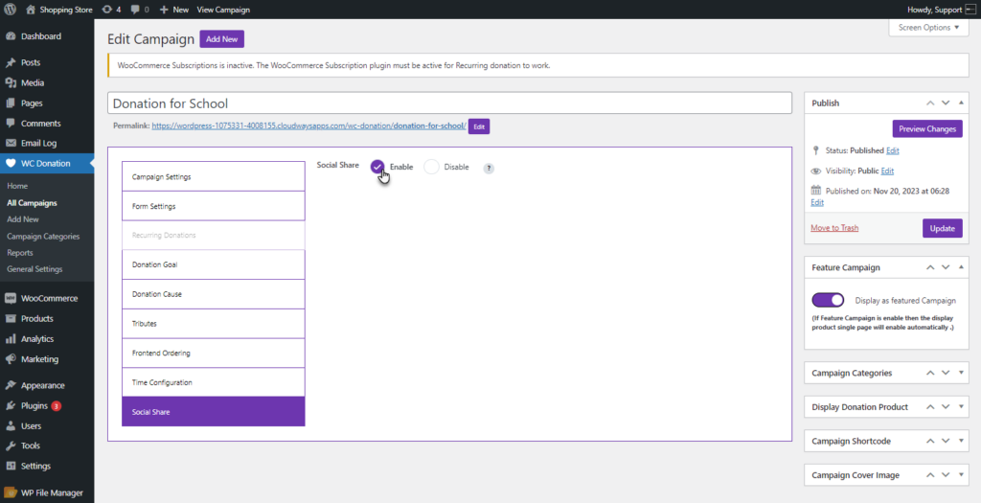Open the Time Configuration tab

214,382
